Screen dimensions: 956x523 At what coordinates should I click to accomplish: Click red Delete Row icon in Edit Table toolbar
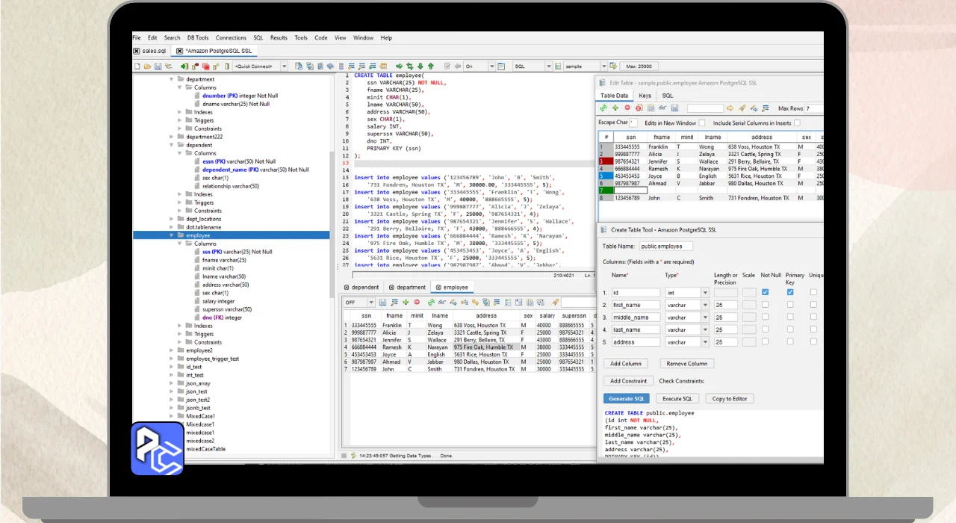click(x=627, y=108)
